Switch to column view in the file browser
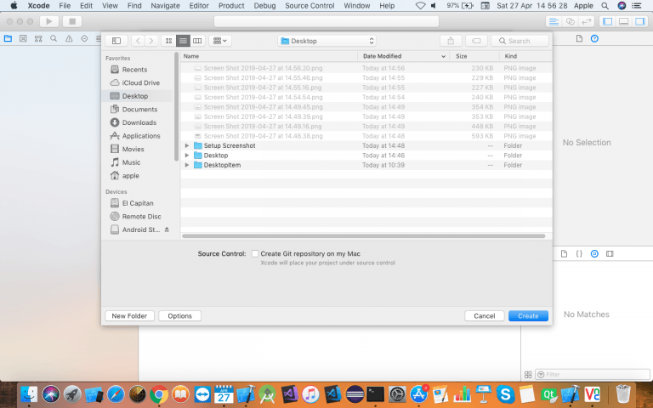653x408 pixels. point(197,41)
